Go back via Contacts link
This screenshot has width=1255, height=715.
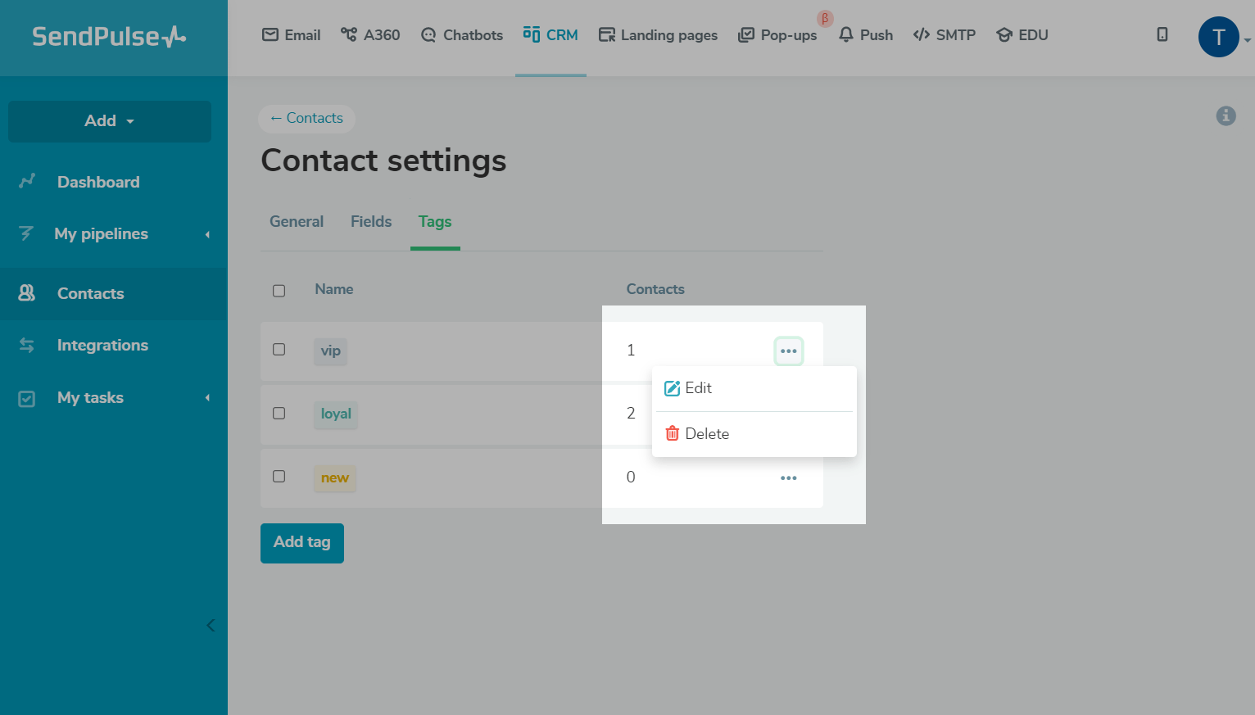307,119
